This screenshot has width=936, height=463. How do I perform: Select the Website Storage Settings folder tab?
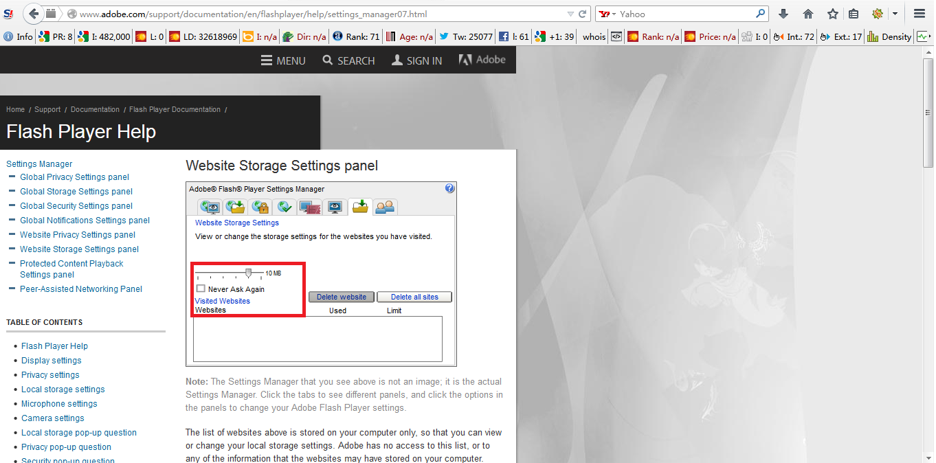coord(360,206)
